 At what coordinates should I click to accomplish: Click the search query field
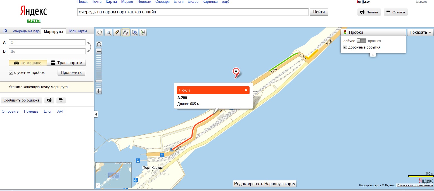pyautogui.click(x=193, y=12)
